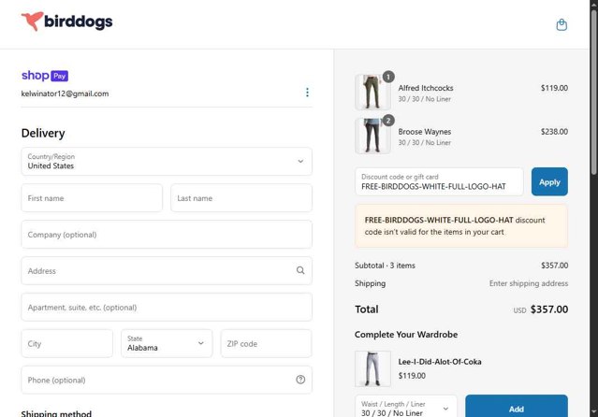Click the kelwinator12@gmail.com email text
Image resolution: width=598 pixels, height=417 pixels.
[65, 93]
